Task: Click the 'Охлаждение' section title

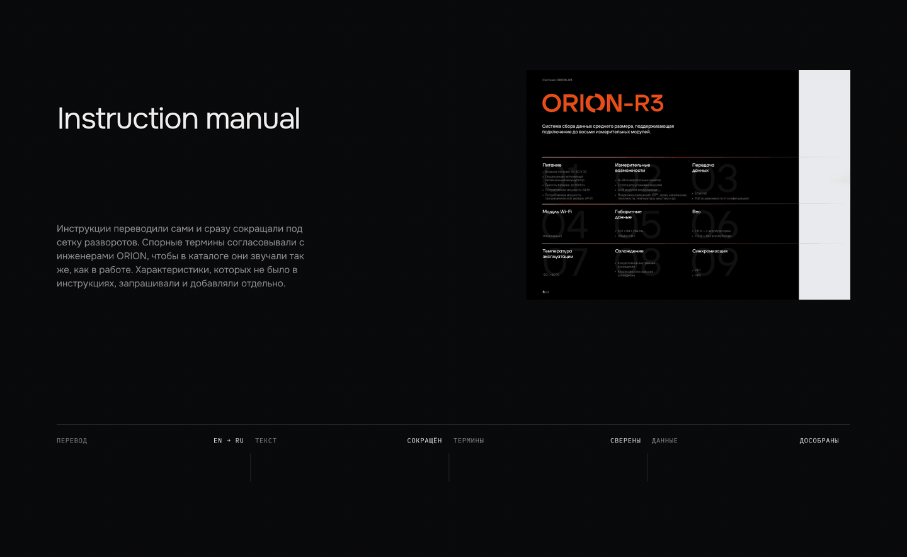Action: click(629, 251)
